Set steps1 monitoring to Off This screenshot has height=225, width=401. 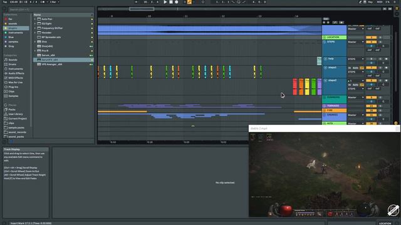362,68
